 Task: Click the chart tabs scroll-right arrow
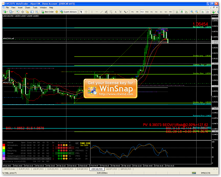coord(217,169)
